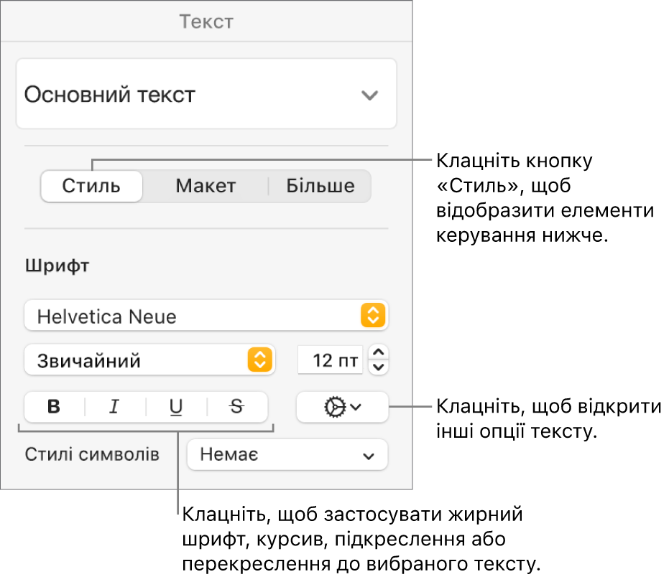
Task: Expand the Звичайний typeface dropdown
Action: (x=149, y=360)
